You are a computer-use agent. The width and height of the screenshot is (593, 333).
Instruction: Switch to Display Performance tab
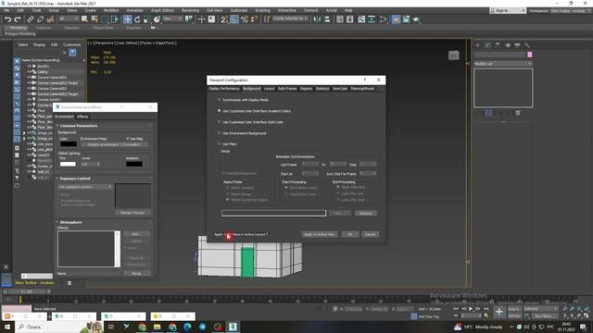[x=224, y=89]
